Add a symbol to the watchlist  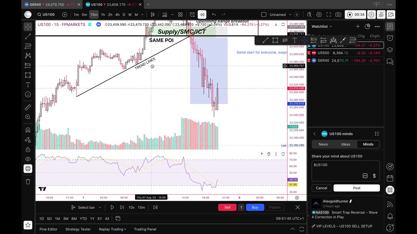(358, 26)
